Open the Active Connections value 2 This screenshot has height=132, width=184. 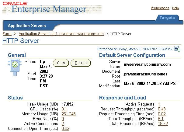point(63,123)
